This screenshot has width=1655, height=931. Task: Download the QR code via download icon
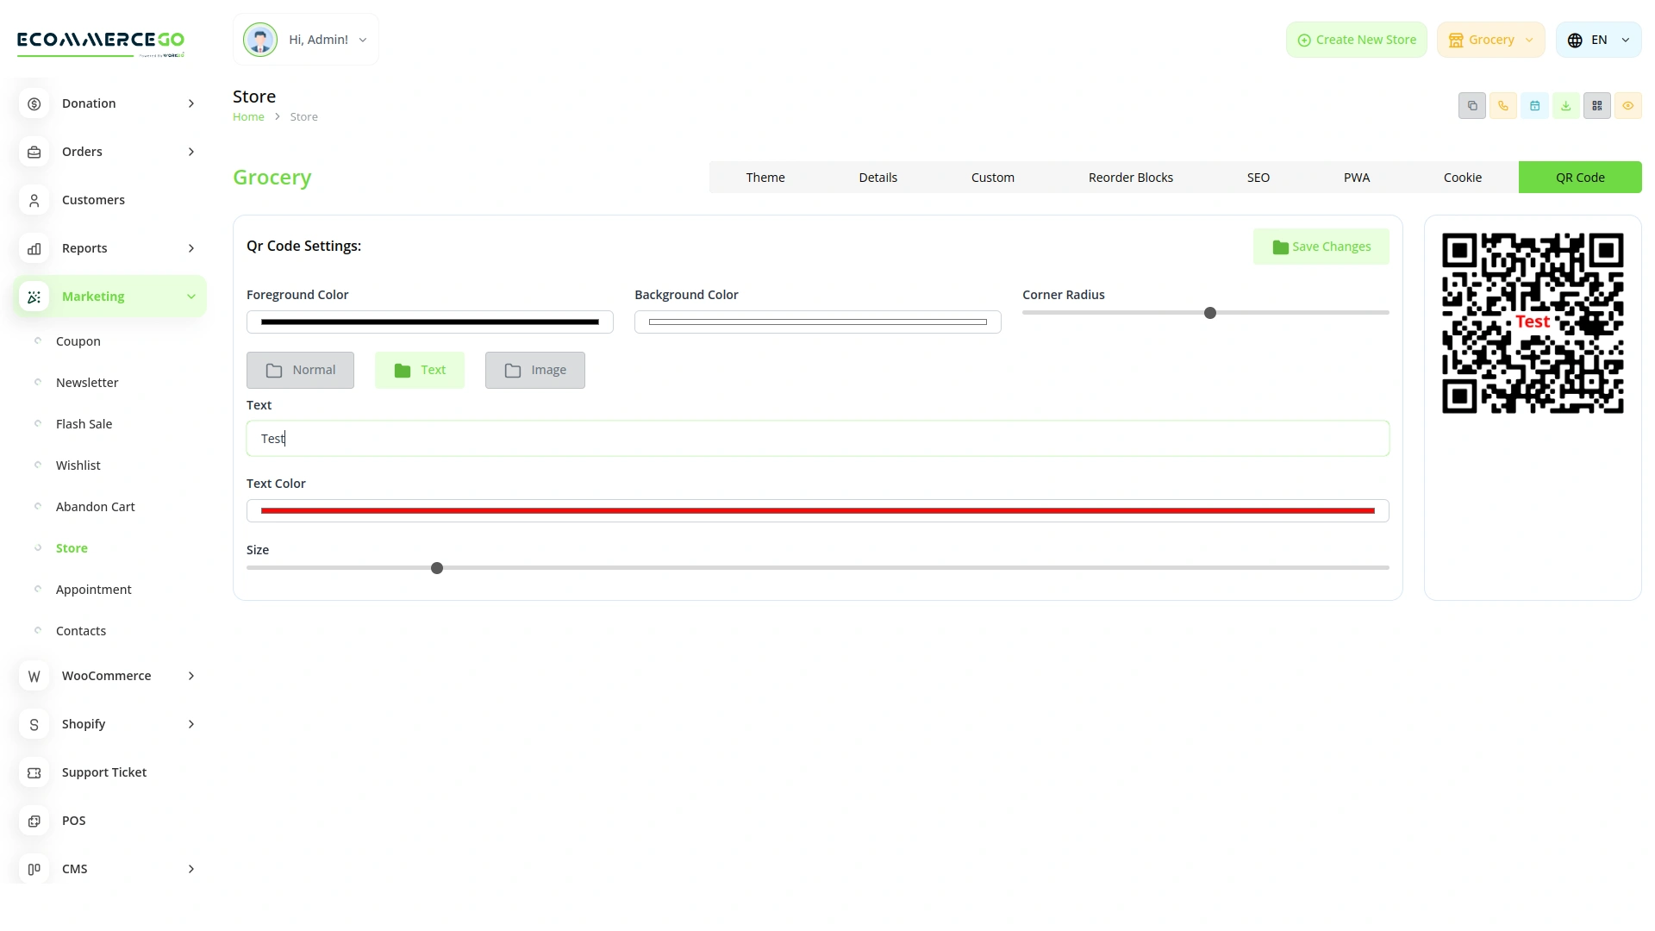point(1565,105)
